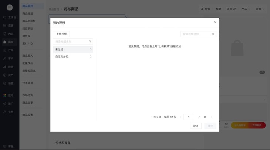The height and width of the screenshot is (150, 270).
Task: Focus the 搜索分组名称 search field
Action: pyautogui.click(x=70, y=41)
